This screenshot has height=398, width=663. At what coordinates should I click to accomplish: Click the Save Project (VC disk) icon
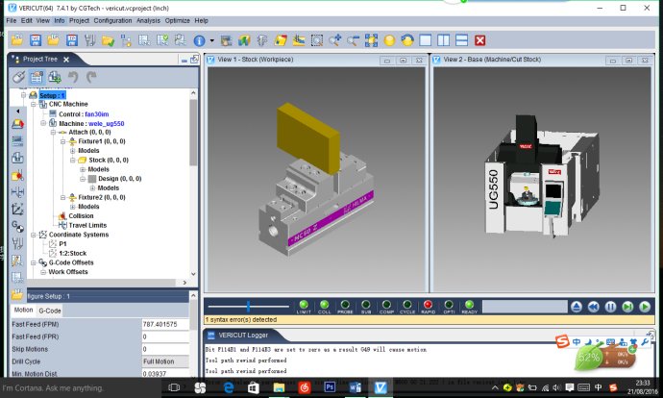(36, 40)
